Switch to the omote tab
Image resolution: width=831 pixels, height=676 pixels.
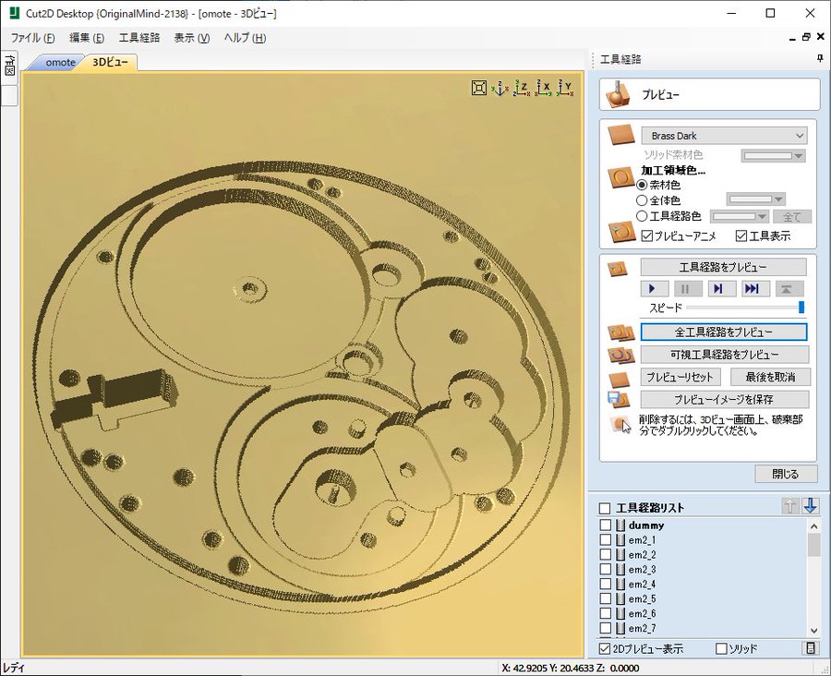click(x=60, y=63)
